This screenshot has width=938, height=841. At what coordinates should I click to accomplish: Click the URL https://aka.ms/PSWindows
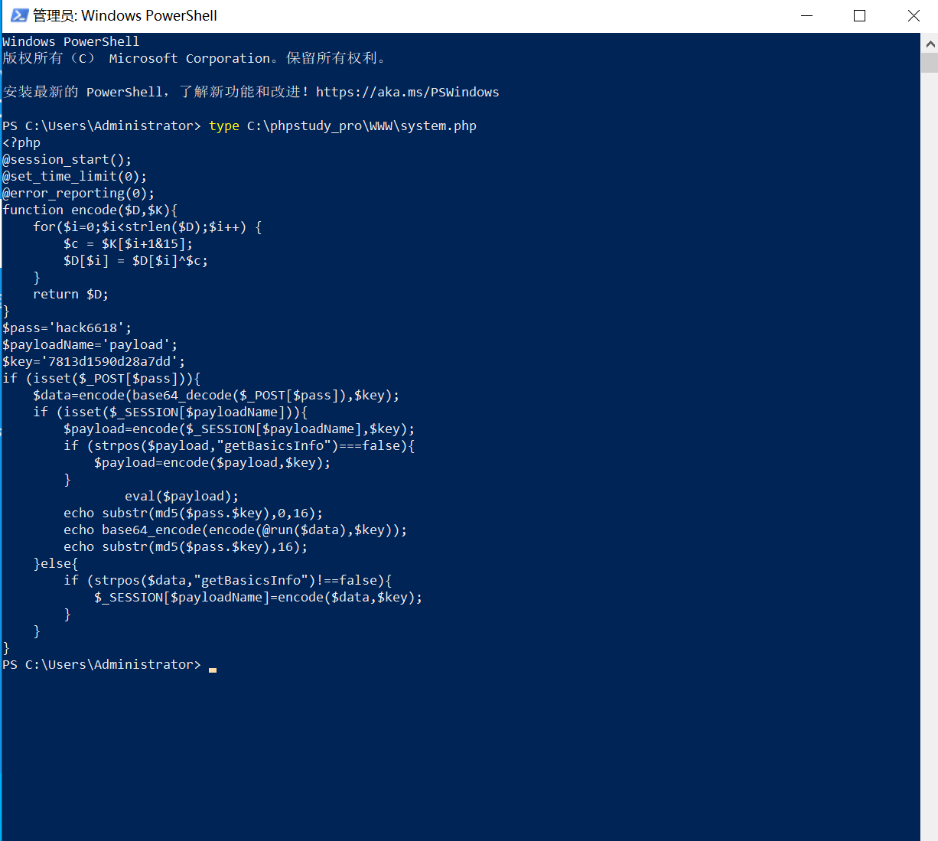(x=407, y=92)
